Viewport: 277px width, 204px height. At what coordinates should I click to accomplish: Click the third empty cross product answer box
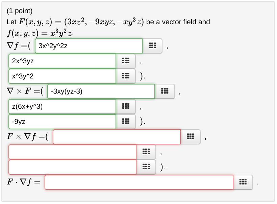coord(72,167)
